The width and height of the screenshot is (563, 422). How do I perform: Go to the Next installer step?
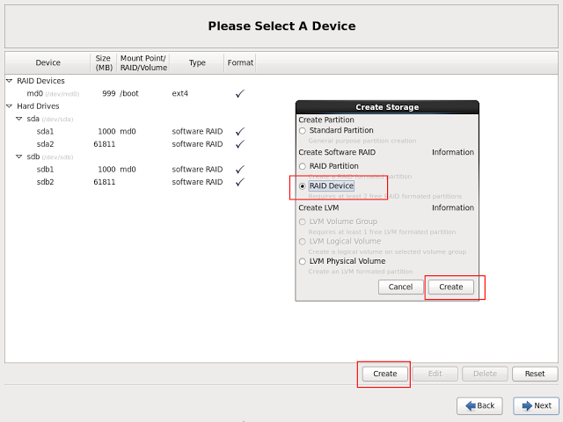pos(536,405)
